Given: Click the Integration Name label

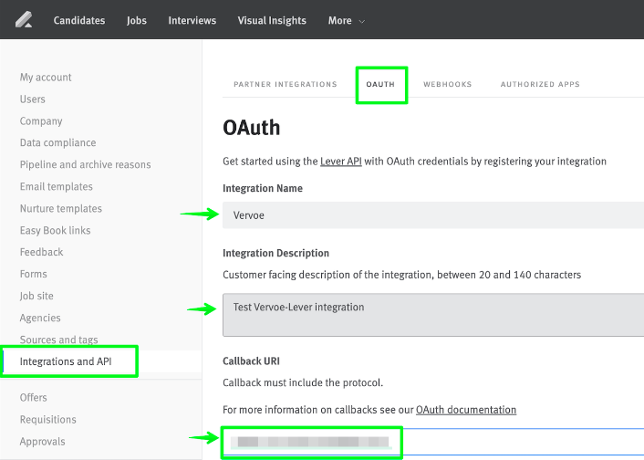Looking at the screenshot, I should [263, 188].
